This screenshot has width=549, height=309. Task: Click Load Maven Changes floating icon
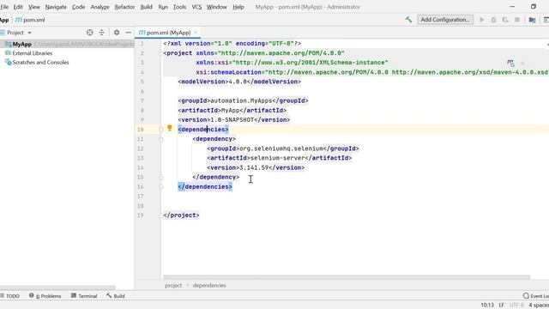(x=510, y=63)
